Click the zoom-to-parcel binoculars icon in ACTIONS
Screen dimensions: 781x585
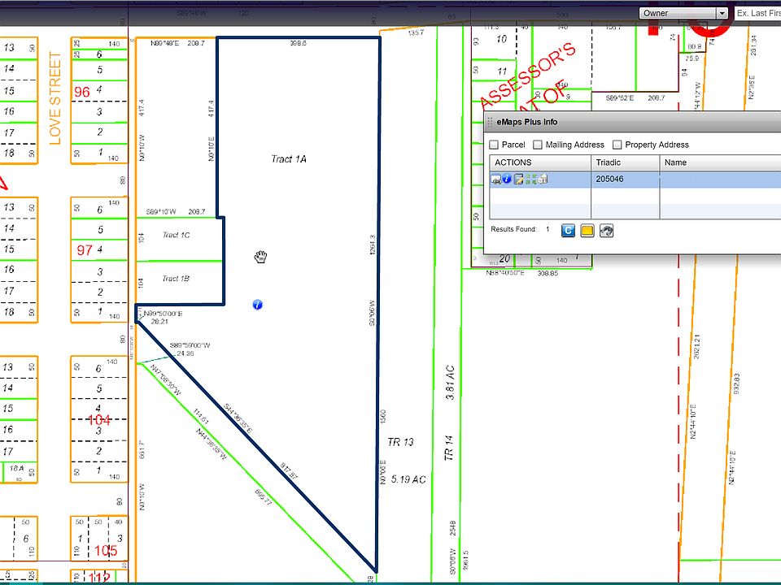496,179
